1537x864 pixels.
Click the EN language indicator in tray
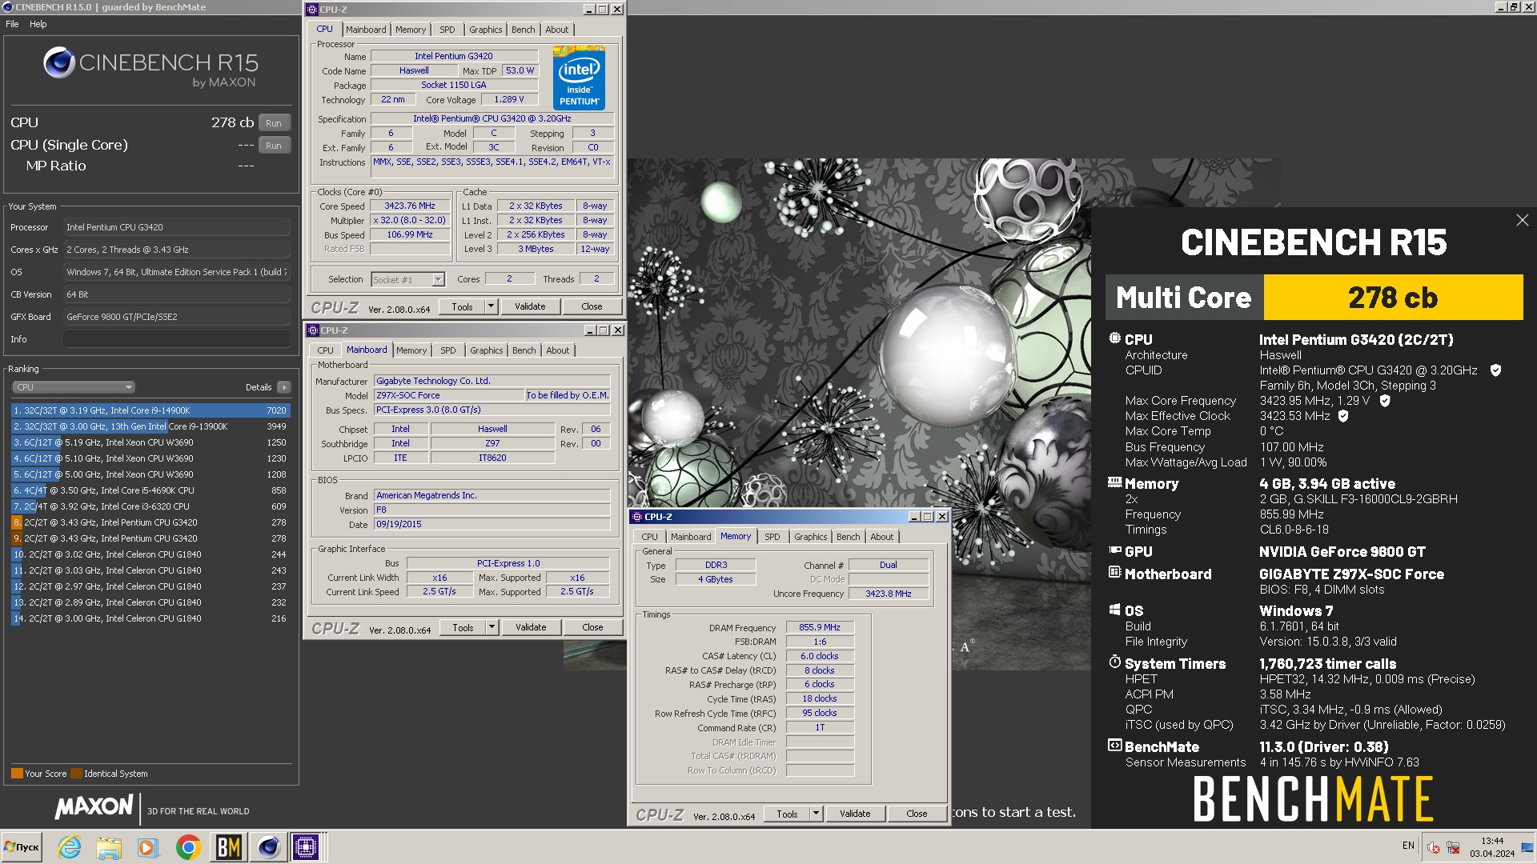(x=1408, y=846)
